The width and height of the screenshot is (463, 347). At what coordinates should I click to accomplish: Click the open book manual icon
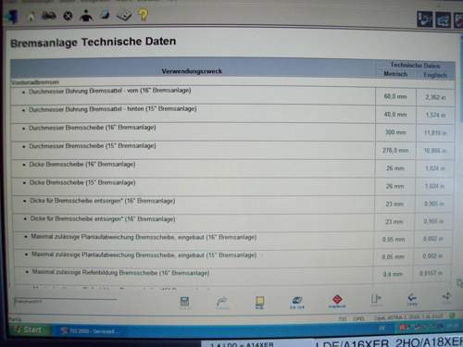(124, 16)
